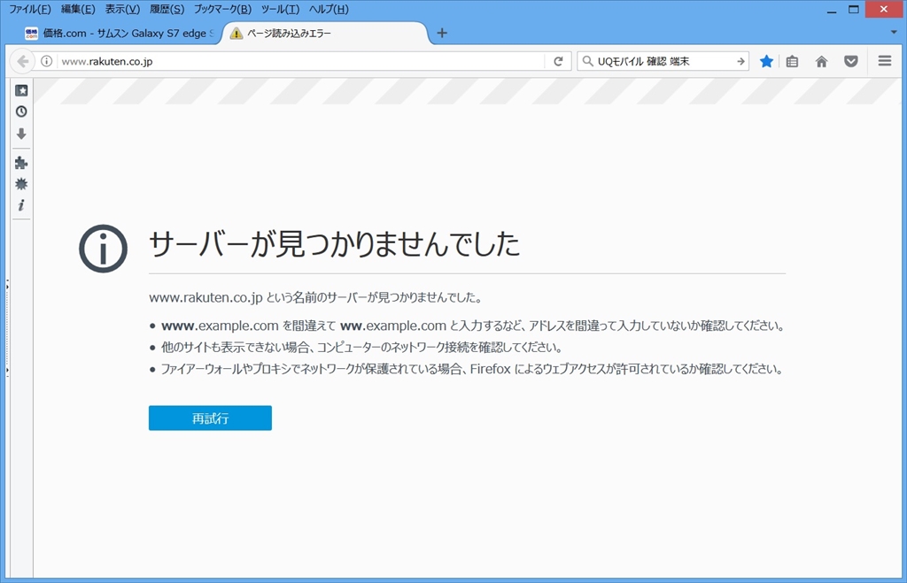The width and height of the screenshot is (907, 583).
Task: Open the ファイル(F) menu
Action: click(x=29, y=9)
